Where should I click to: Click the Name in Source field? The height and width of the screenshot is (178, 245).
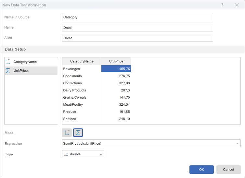(x=137, y=17)
